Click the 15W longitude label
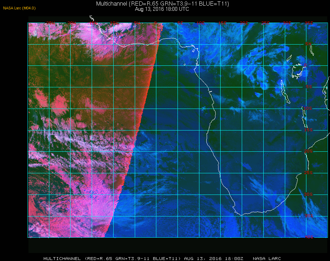 click(x=93, y=23)
